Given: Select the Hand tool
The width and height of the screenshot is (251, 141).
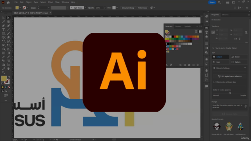Looking at the screenshot, I should [x=8, y=69].
